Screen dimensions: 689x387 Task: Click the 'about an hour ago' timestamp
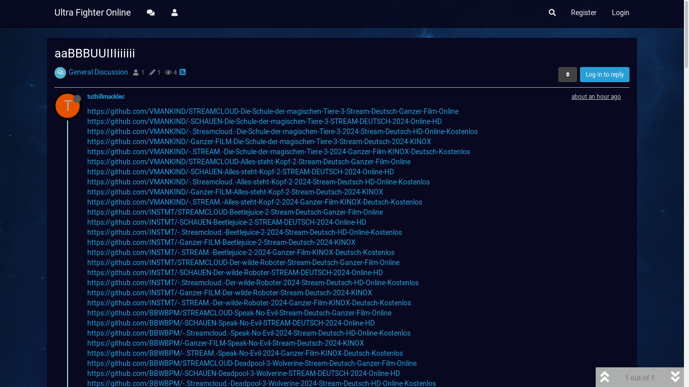(x=596, y=97)
